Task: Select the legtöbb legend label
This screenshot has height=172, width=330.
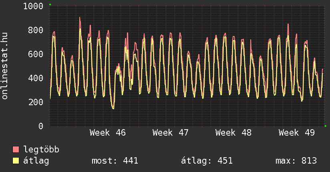Action: click(41, 150)
